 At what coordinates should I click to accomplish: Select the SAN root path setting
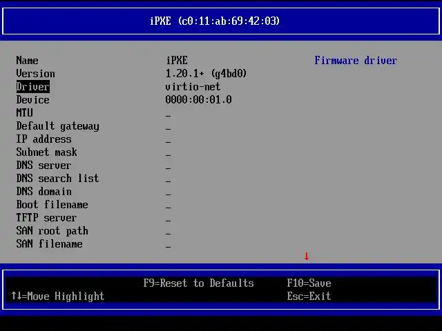[52, 231]
